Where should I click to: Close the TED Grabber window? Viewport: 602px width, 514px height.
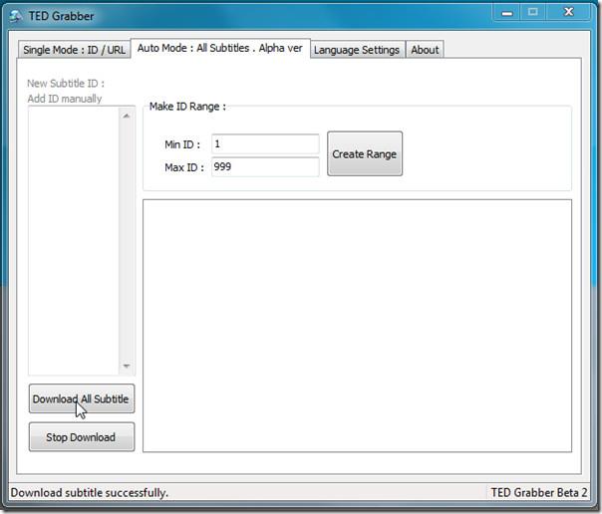[568, 13]
